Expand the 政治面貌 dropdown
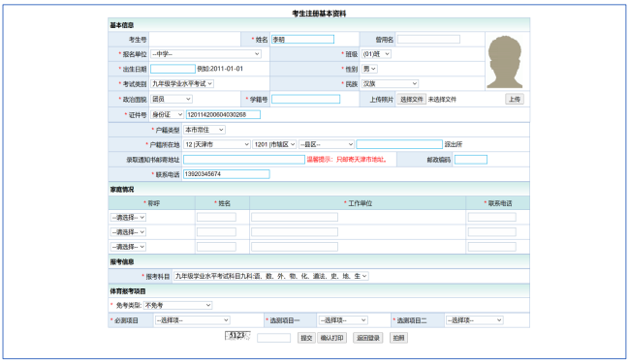629x362 pixels. 172,99
